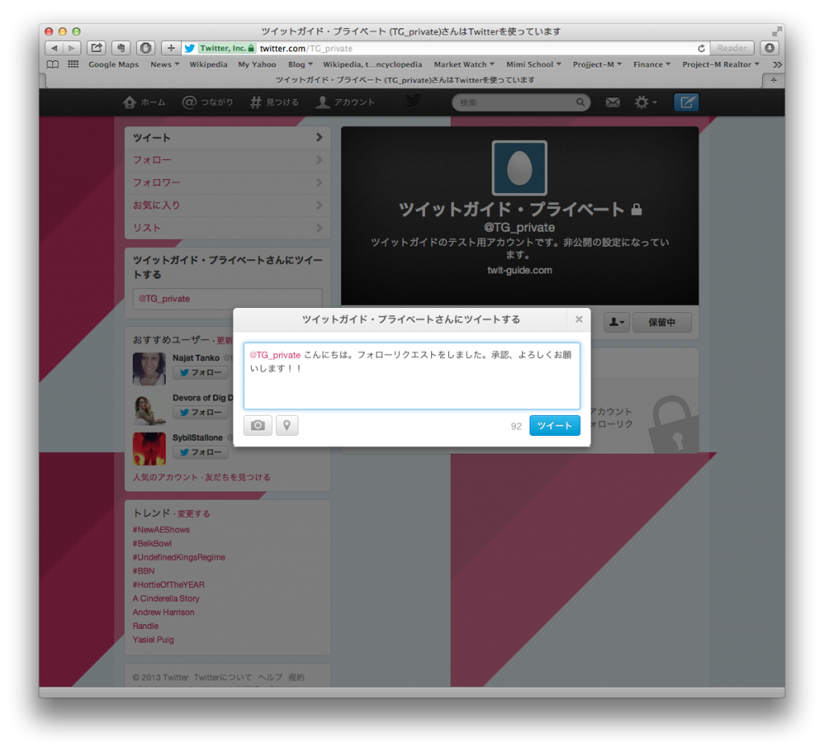Click Devora of Dig D's avatar
Screen dimensions: 824x752
149,409
